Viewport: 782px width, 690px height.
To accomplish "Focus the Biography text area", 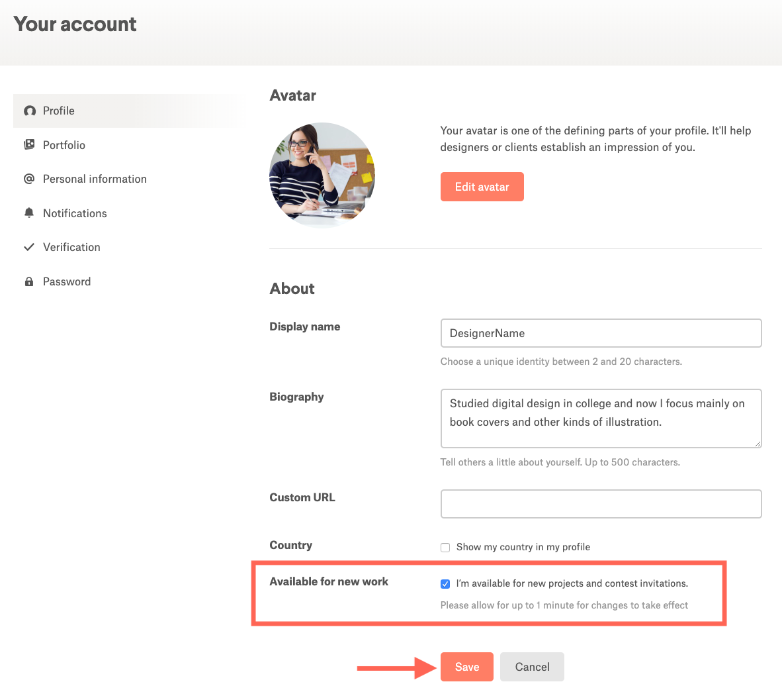I will coord(601,418).
